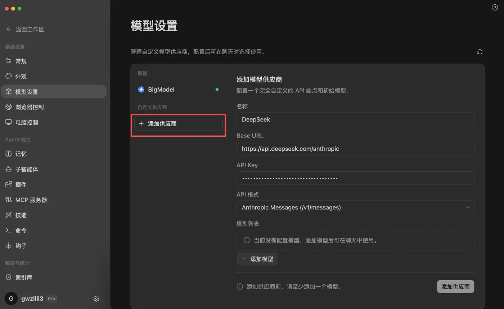Click the 索引库 shield icon
Screen dimensions: 504x309
coord(9,277)
